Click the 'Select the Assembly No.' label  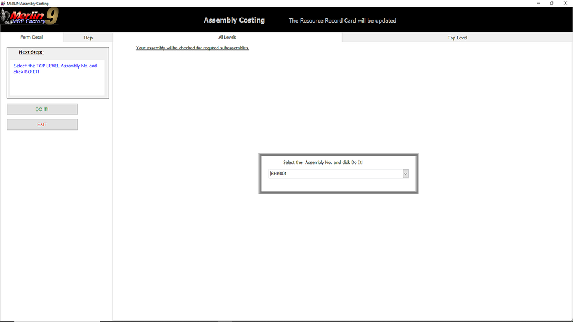322,162
